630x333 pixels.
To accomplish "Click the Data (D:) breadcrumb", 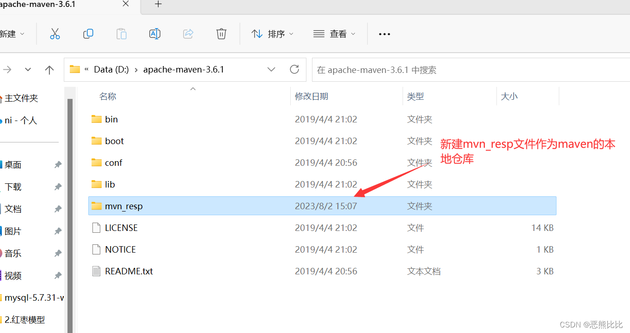I will point(111,69).
